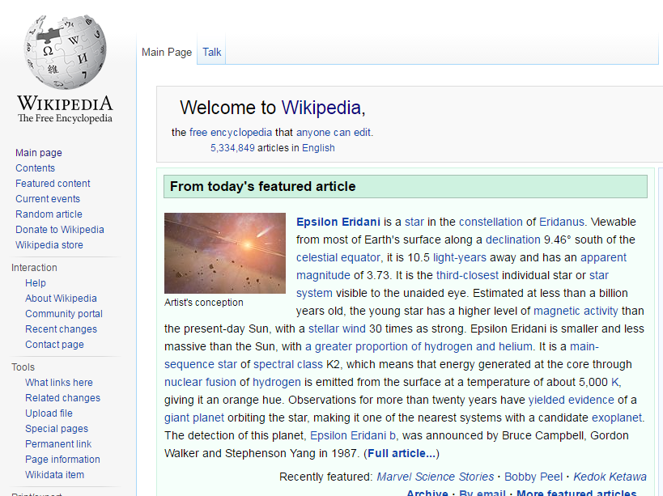Click the light-years link
Screen dimensions: 663x496
click(x=460, y=257)
